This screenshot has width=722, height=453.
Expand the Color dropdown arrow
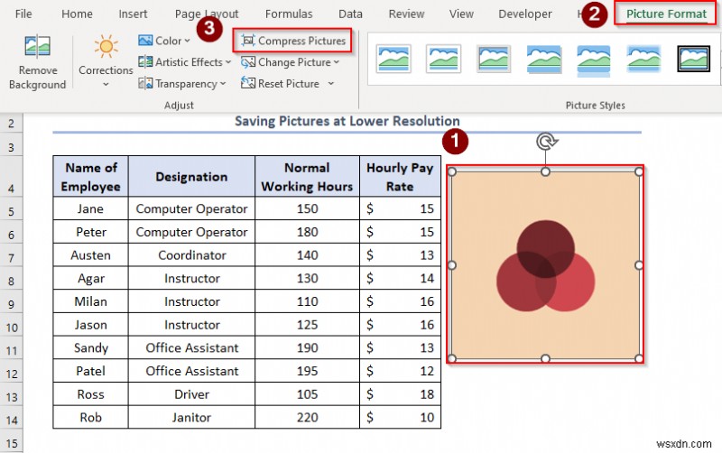(188, 41)
